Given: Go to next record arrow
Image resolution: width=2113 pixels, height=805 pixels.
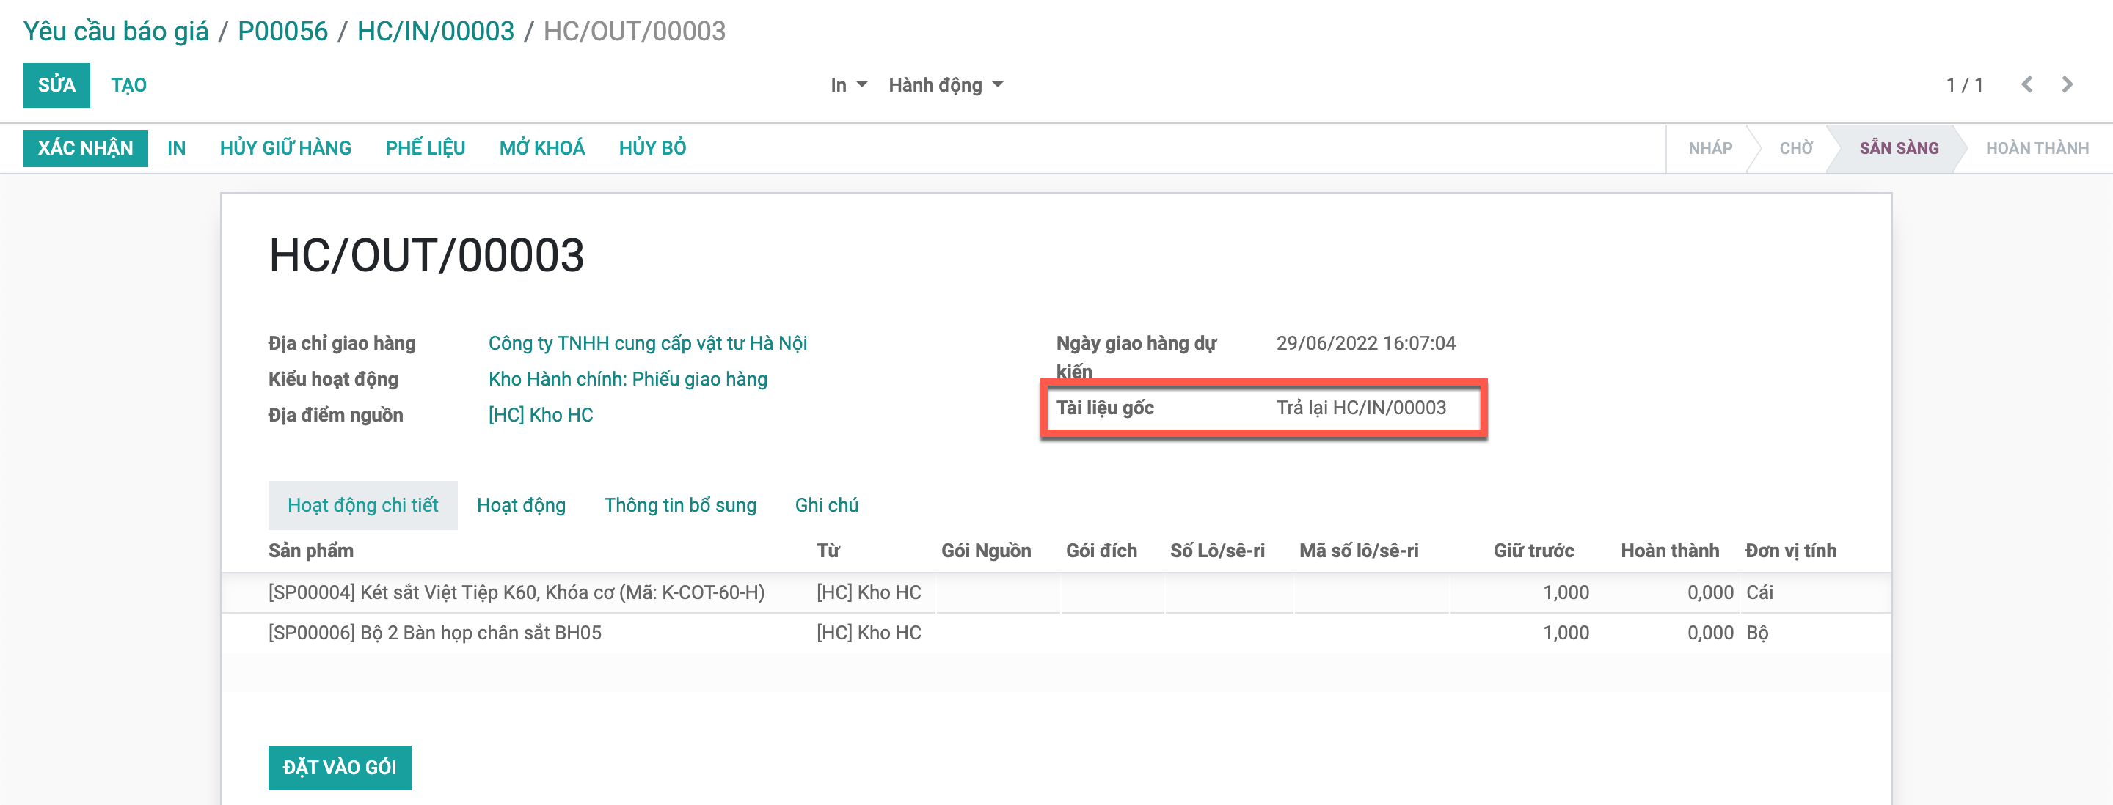Looking at the screenshot, I should 2067,84.
